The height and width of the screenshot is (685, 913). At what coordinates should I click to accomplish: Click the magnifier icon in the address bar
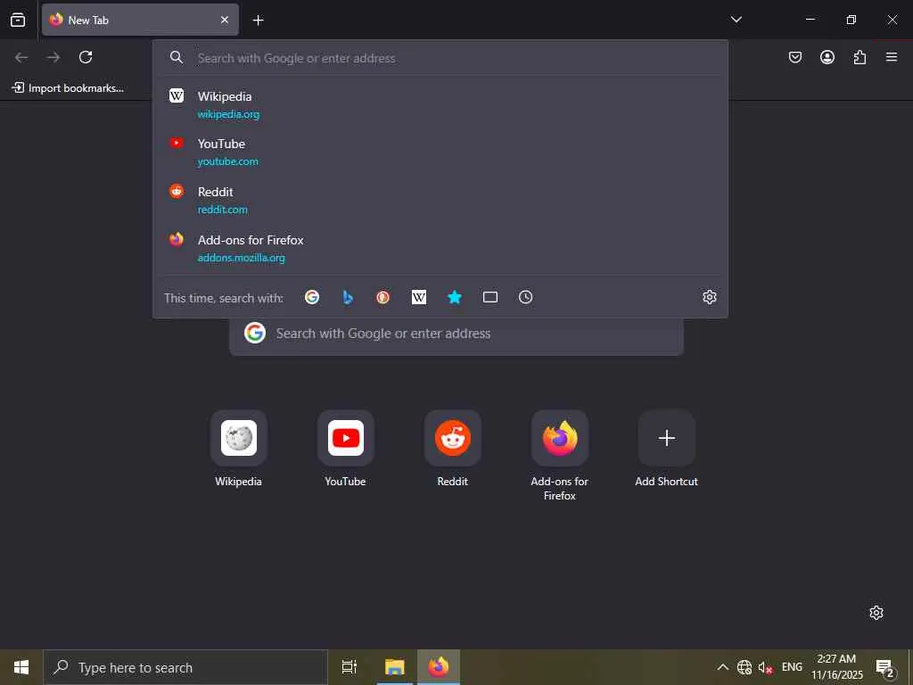pos(177,58)
